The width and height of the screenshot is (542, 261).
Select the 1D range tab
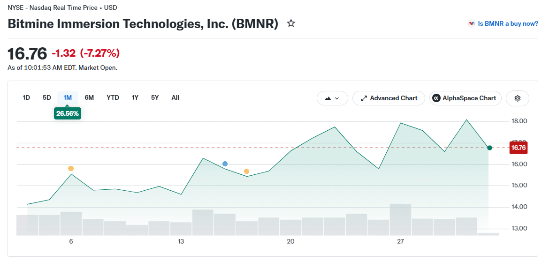click(26, 98)
